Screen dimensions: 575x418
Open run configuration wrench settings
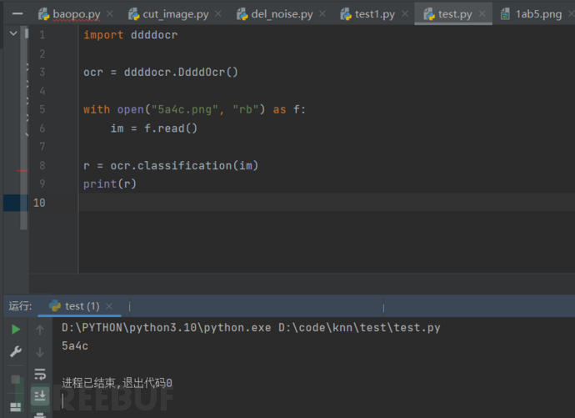[15, 352]
